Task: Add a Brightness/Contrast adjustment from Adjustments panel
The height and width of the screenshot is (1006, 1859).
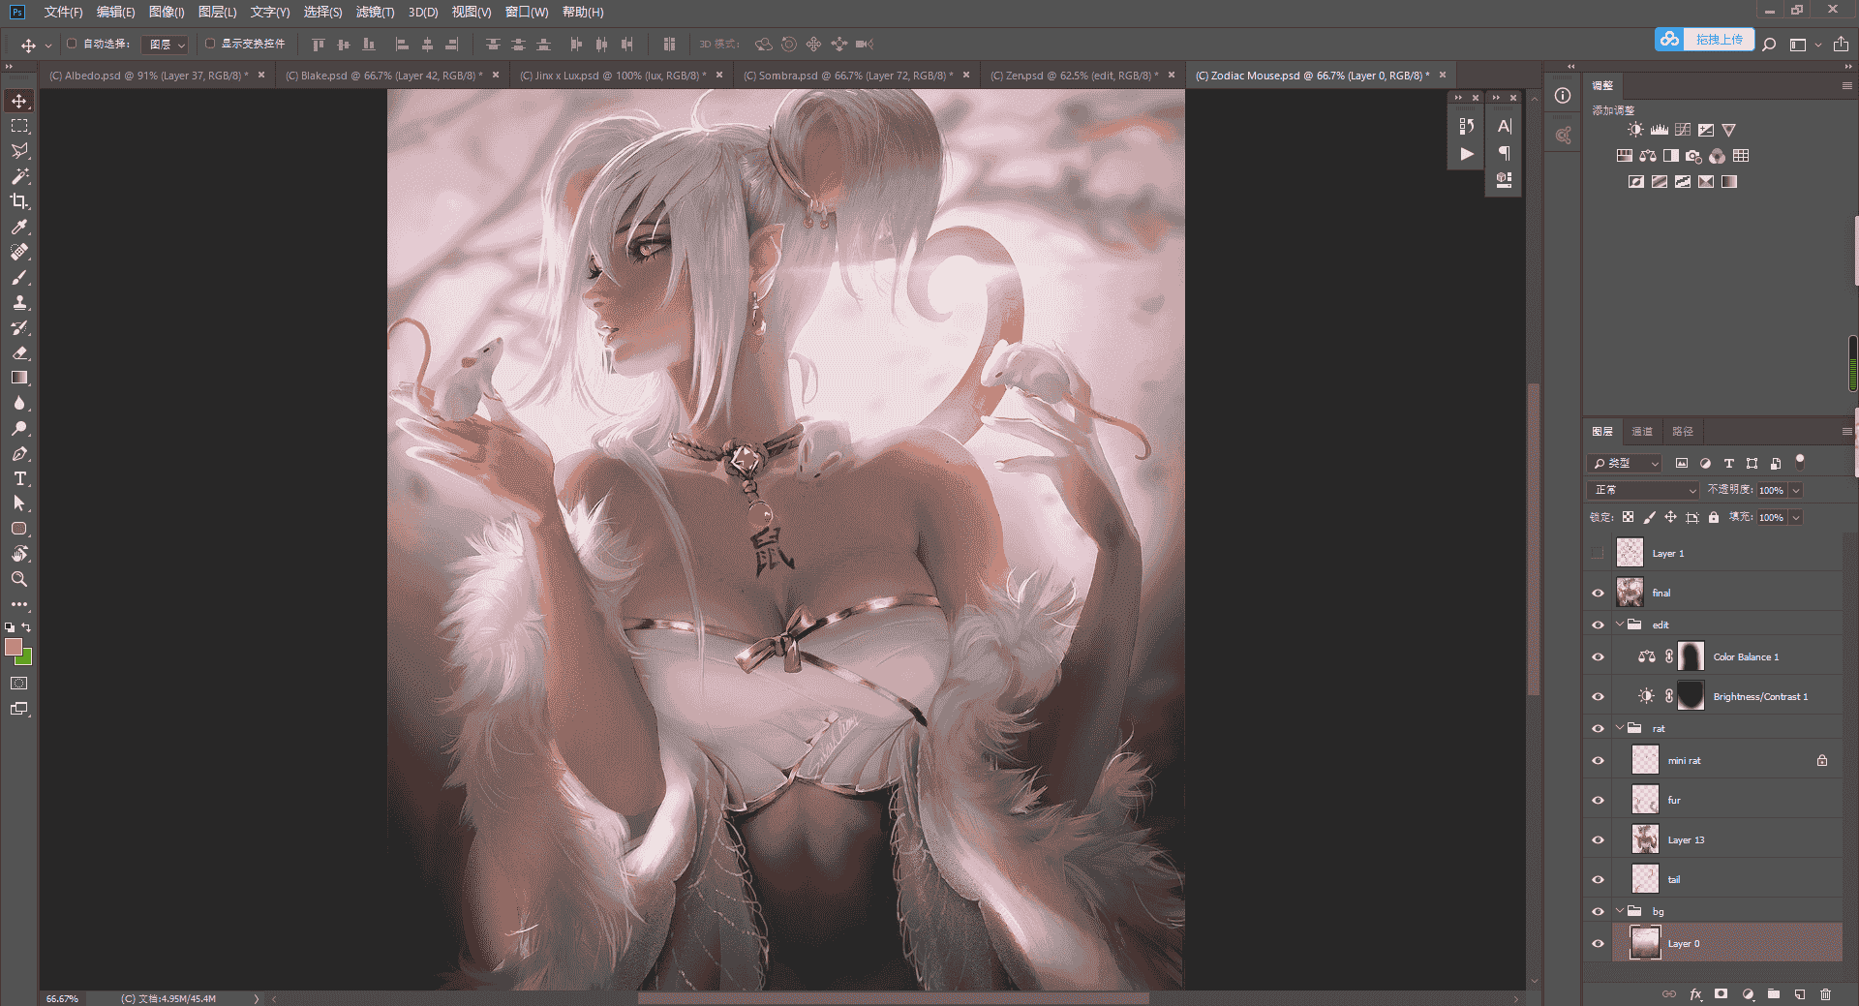Action: point(1635,130)
